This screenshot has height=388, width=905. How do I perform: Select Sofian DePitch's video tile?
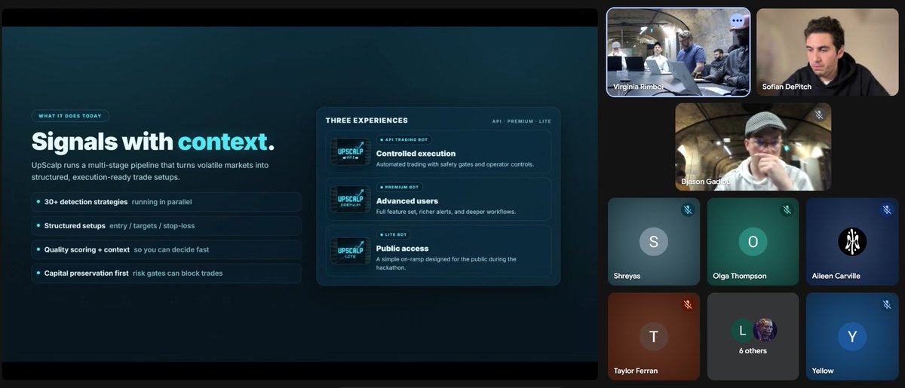[x=827, y=52]
